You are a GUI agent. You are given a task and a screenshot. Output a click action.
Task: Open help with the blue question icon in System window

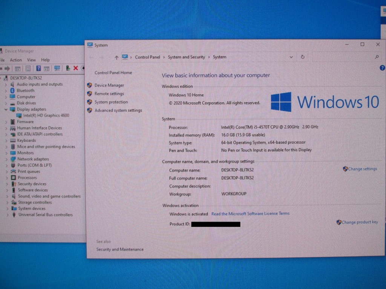[x=382, y=68]
